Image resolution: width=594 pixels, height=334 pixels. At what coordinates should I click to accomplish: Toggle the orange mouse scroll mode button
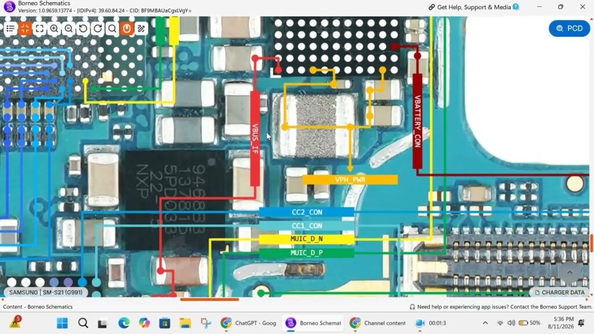(x=127, y=28)
